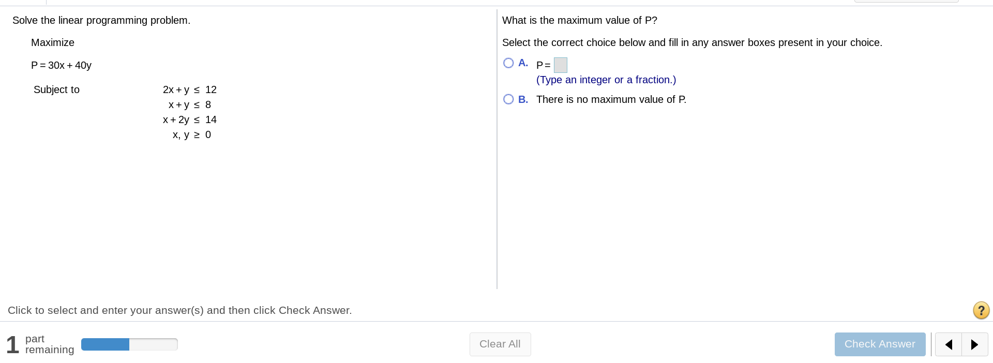
Task: Click the constraint x + 2y ≤ 14
Action: [x=190, y=119]
